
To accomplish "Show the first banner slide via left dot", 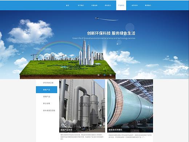I will point(98,75).
